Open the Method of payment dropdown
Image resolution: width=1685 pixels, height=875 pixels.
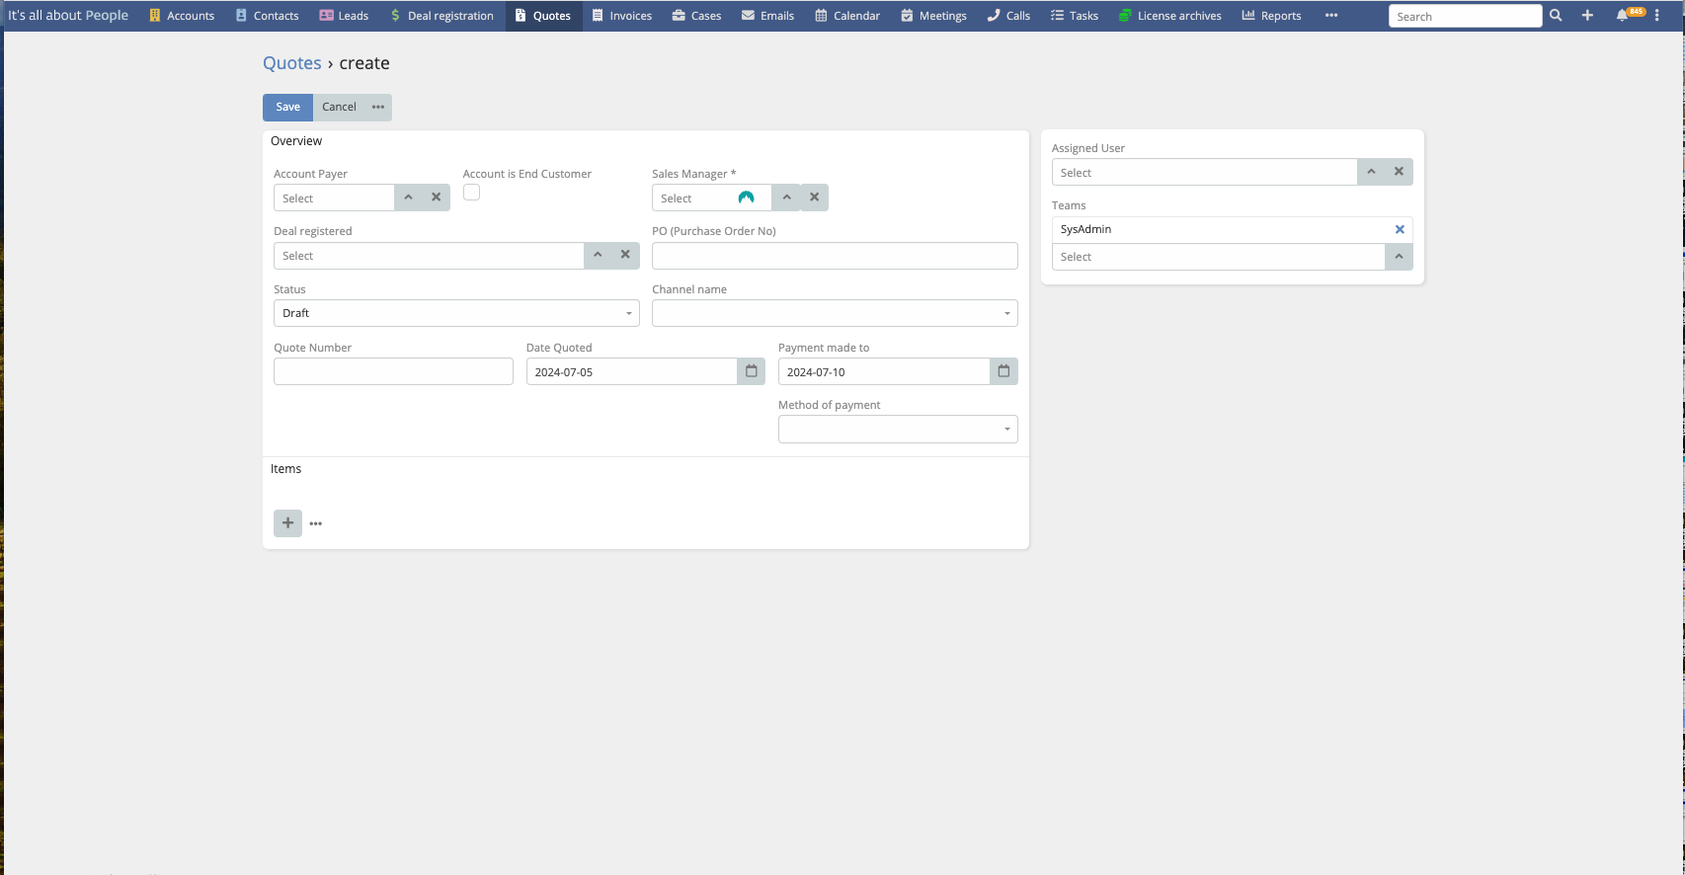[897, 429]
